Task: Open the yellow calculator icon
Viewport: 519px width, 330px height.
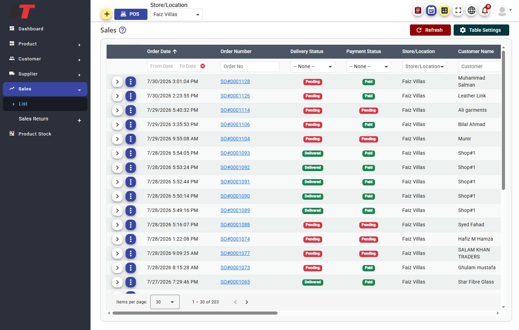Action: (x=445, y=10)
